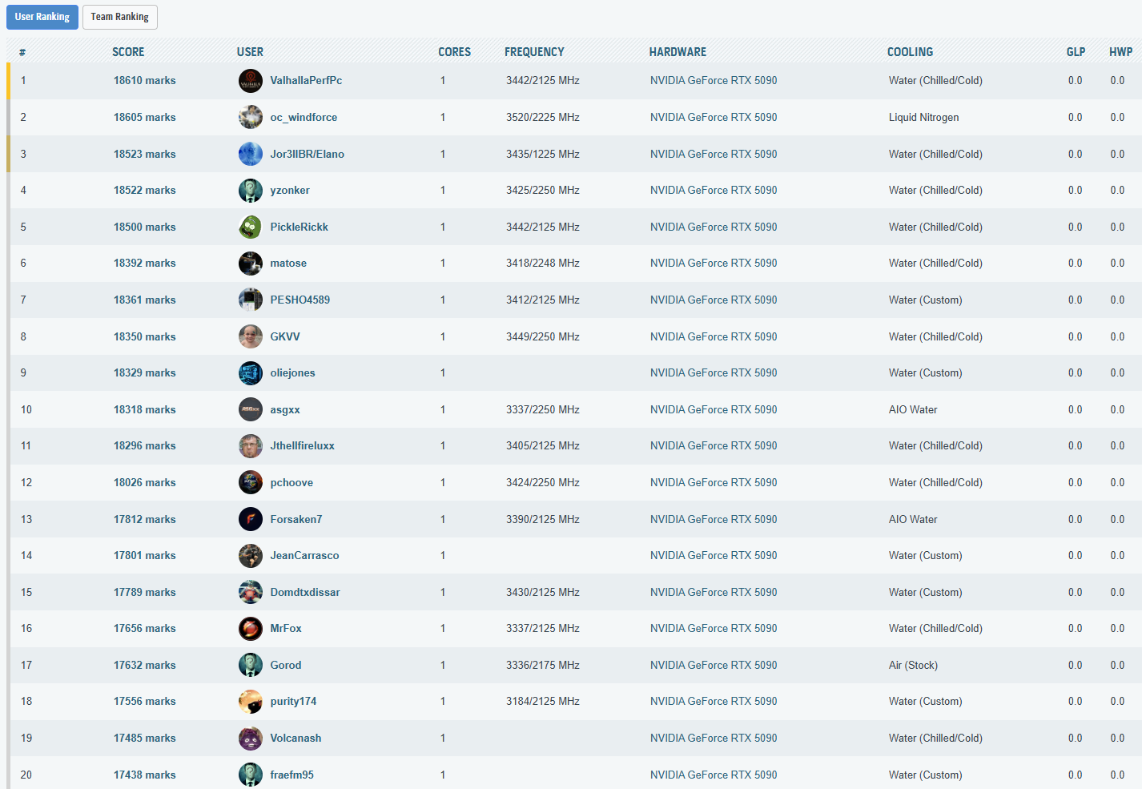Open Jor3llBR/Elano's user profile link
Image resolution: width=1142 pixels, height=789 pixels.
[x=307, y=154]
